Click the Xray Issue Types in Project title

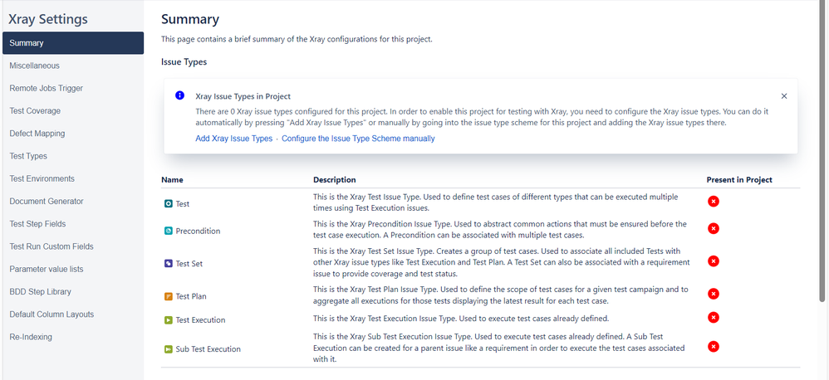(x=243, y=96)
